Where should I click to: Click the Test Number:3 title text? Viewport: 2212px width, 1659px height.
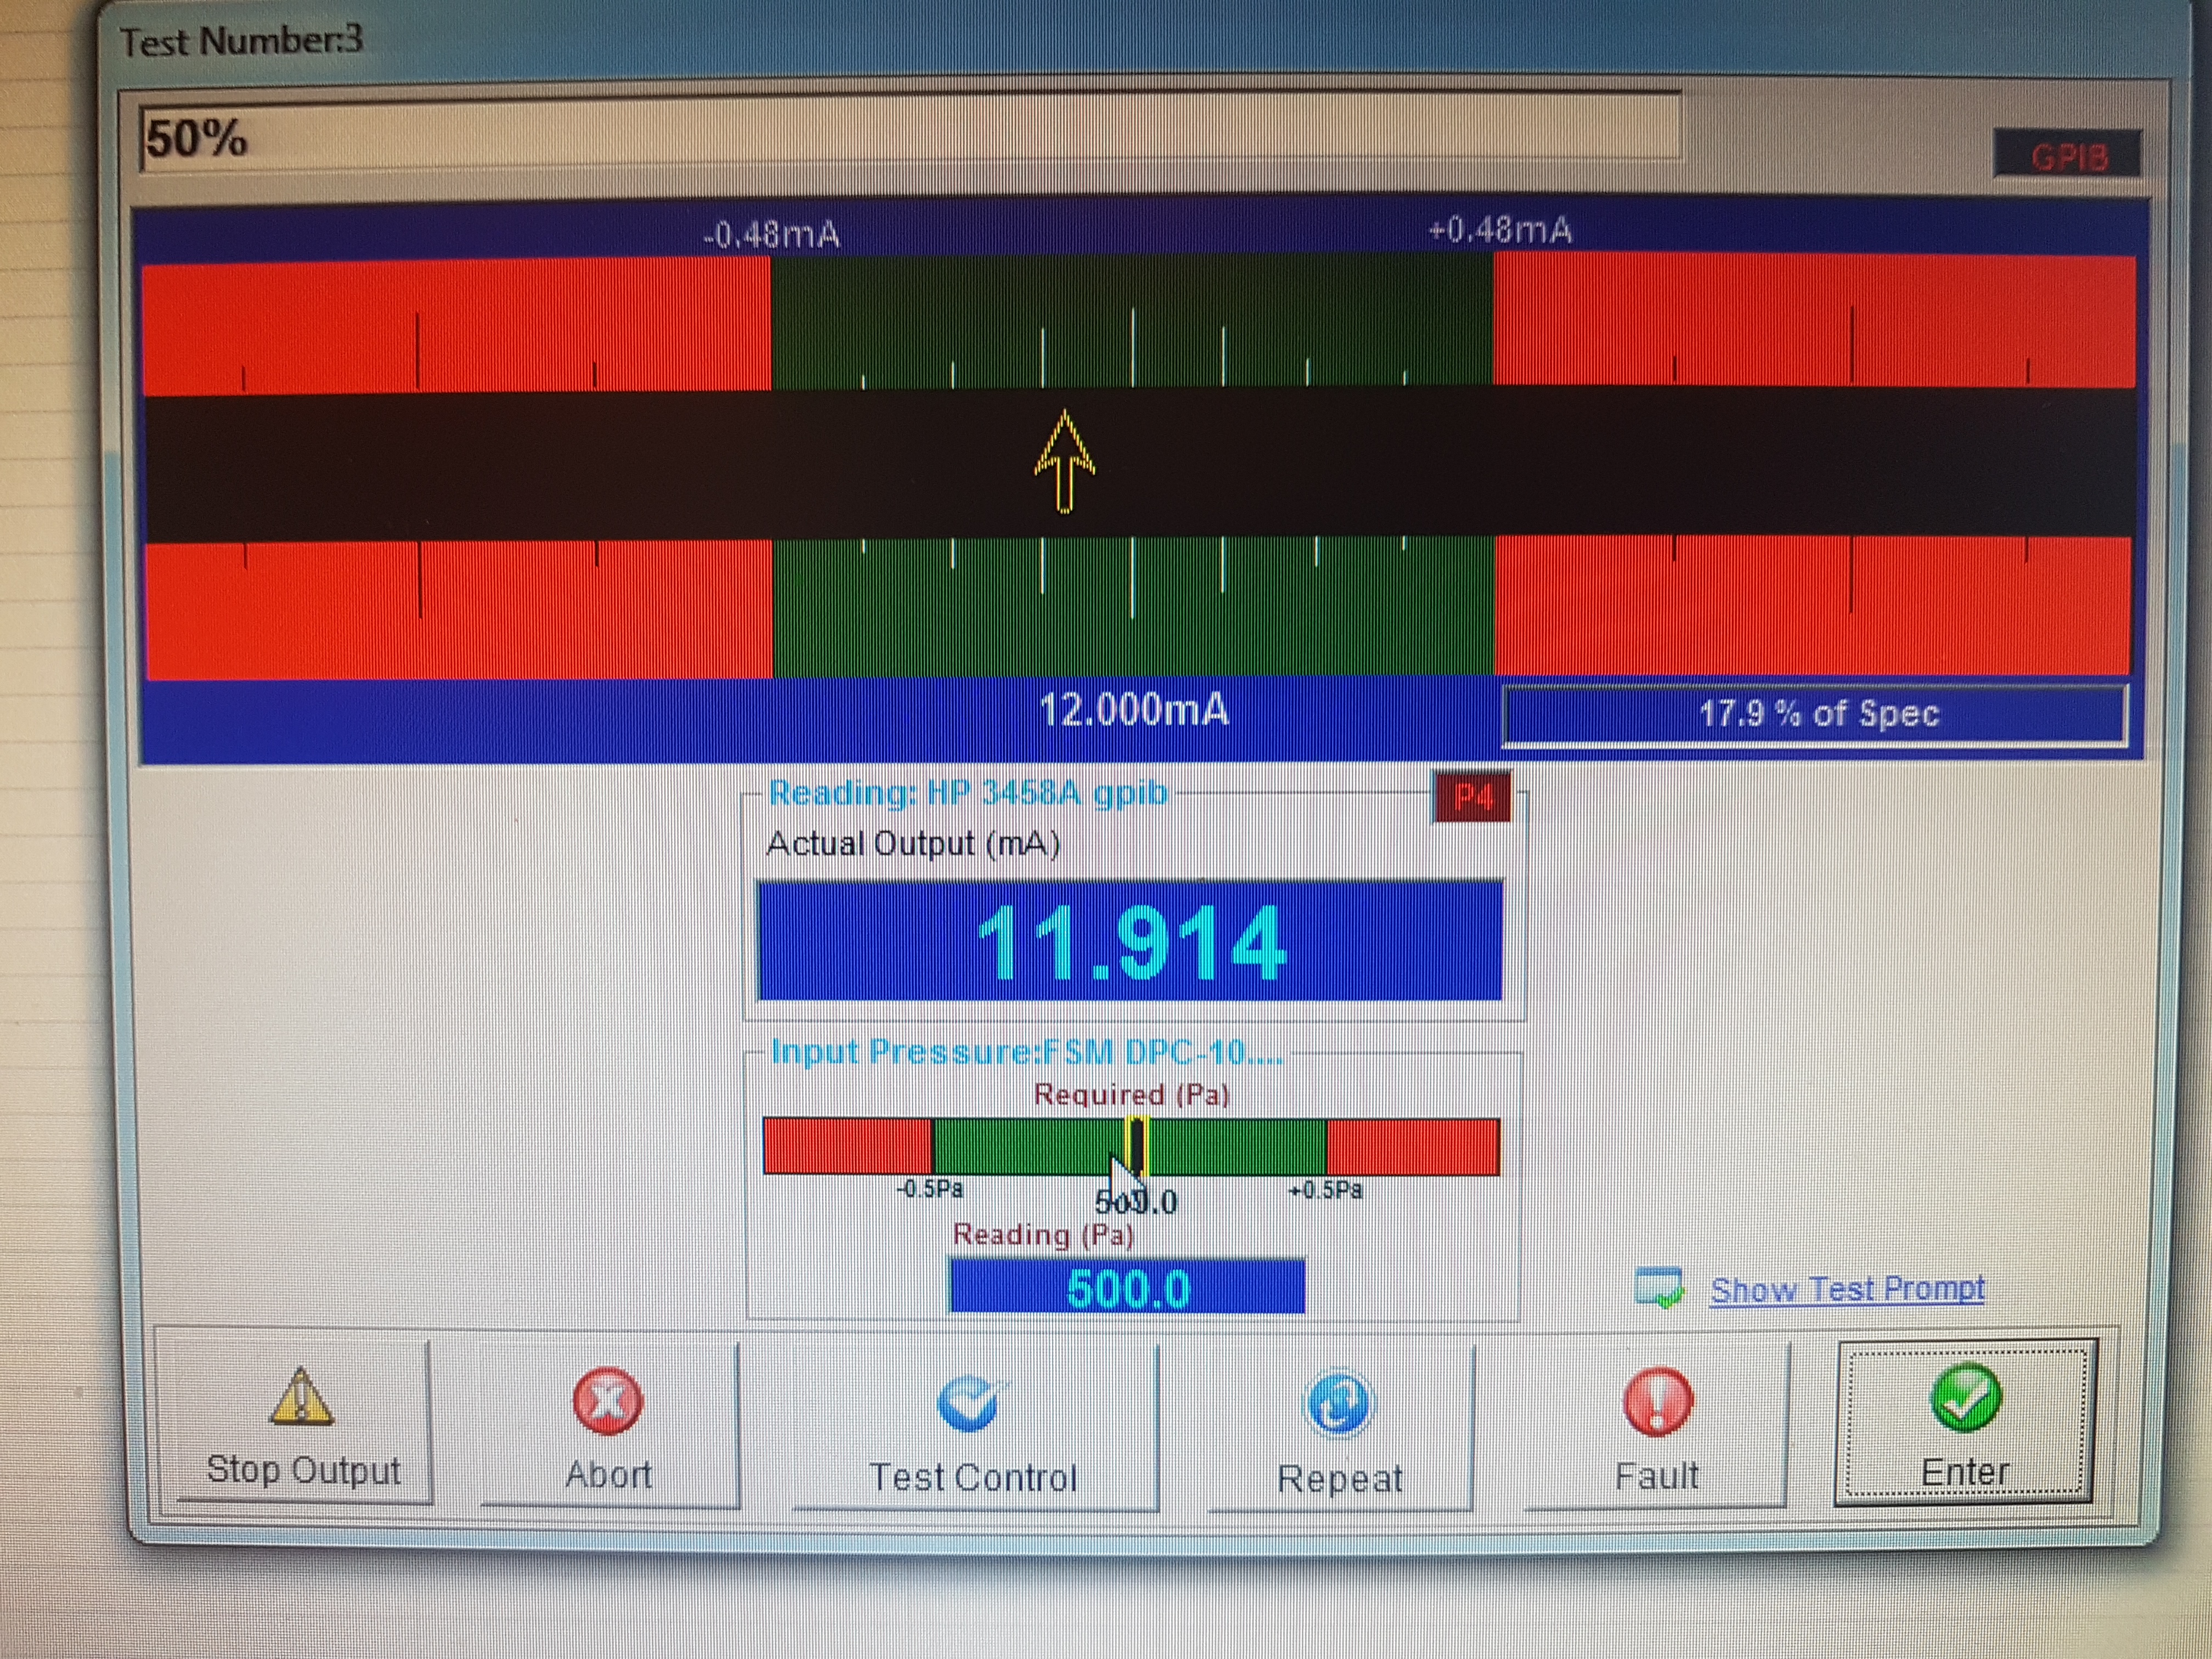pos(241,41)
